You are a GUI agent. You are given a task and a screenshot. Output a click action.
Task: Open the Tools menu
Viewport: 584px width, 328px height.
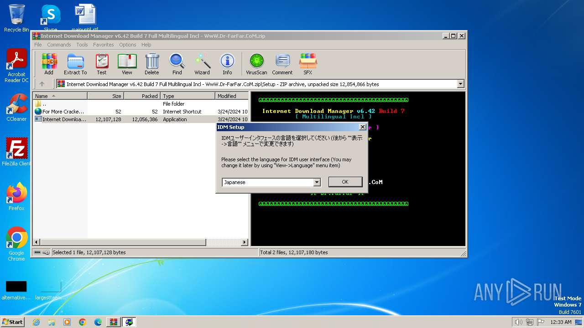82,45
